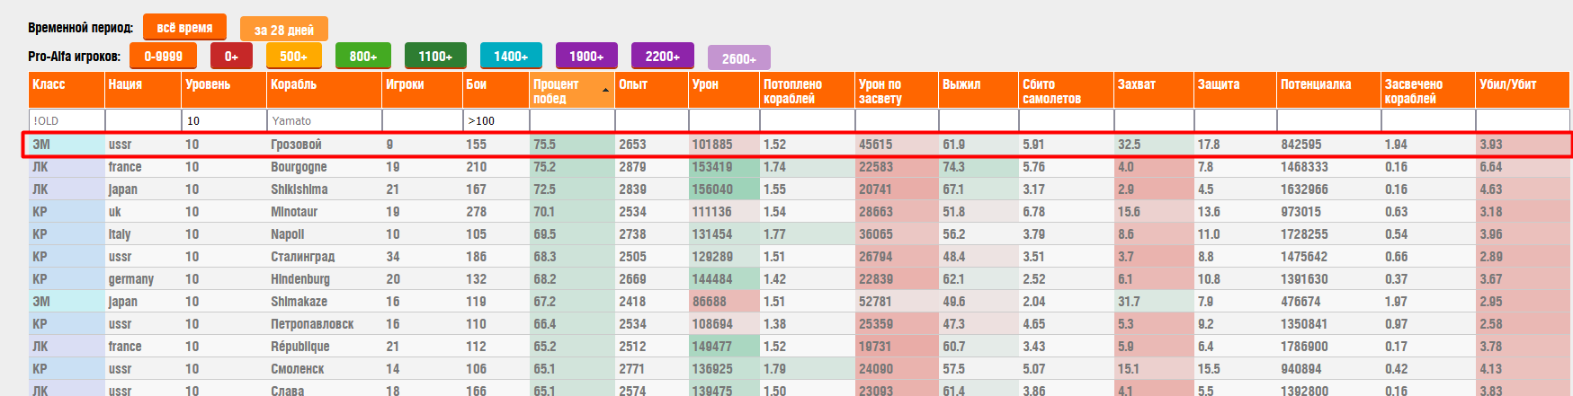Click the green 800+ rating button
This screenshot has width=1573, height=396.
[x=362, y=56]
